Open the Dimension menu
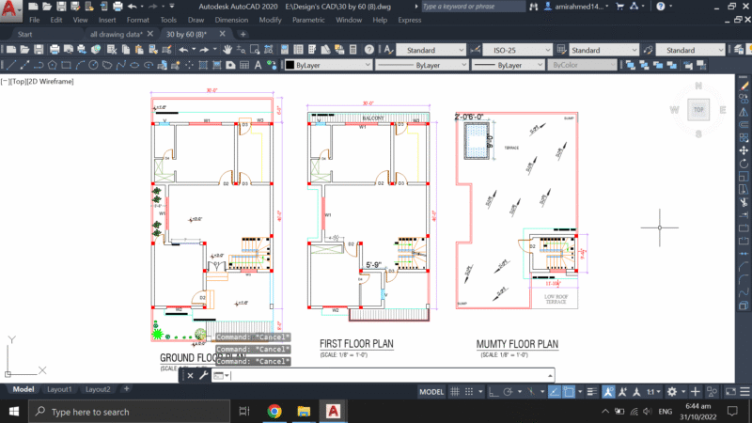 (x=231, y=20)
